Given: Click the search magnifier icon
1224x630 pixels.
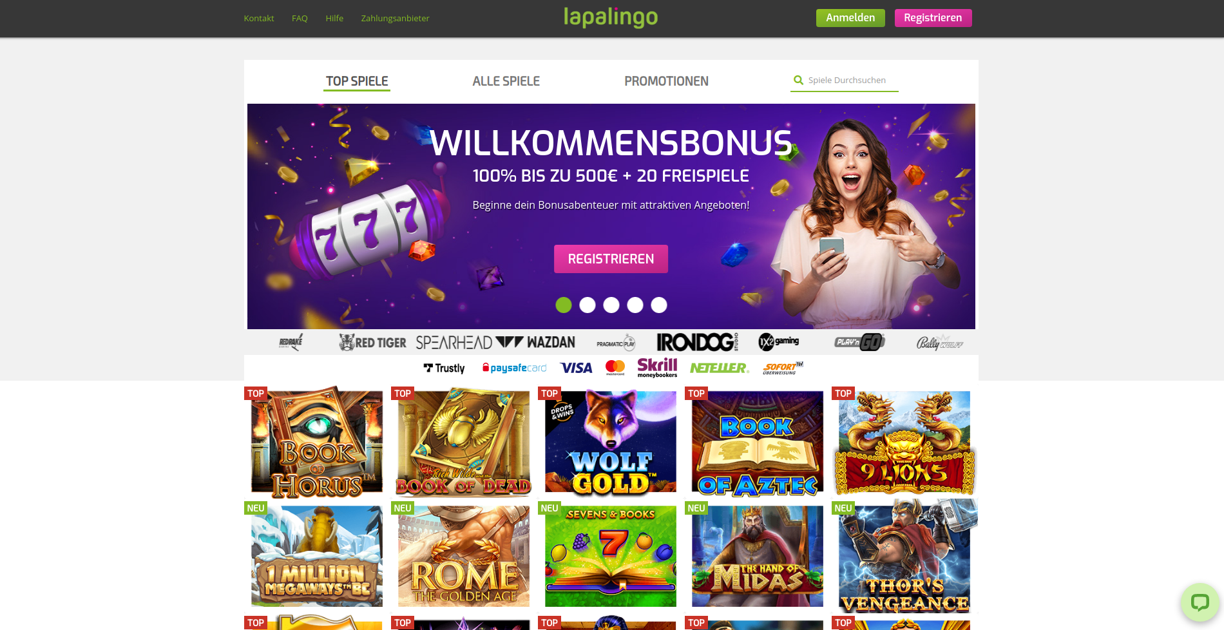Looking at the screenshot, I should coord(798,81).
